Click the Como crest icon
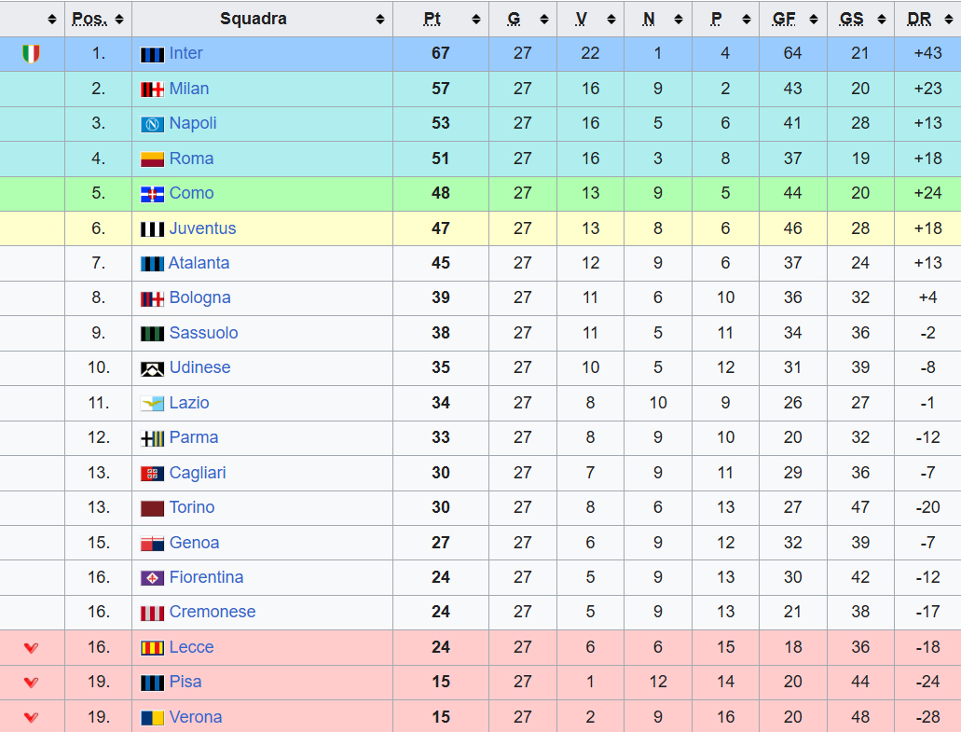961x732 pixels. point(152,194)
